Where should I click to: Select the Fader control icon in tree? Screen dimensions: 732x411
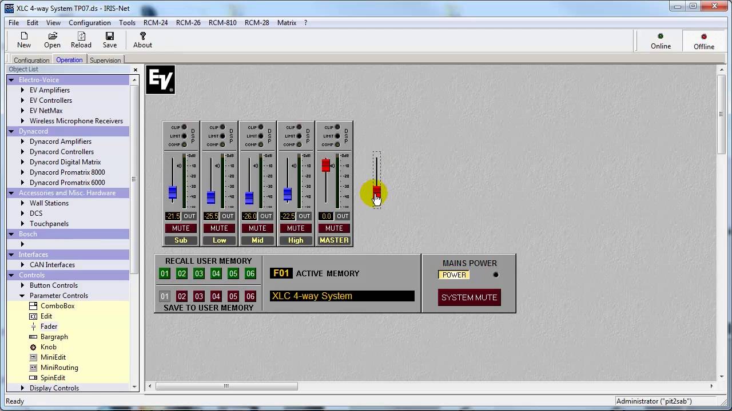click(x=33, y=327)
